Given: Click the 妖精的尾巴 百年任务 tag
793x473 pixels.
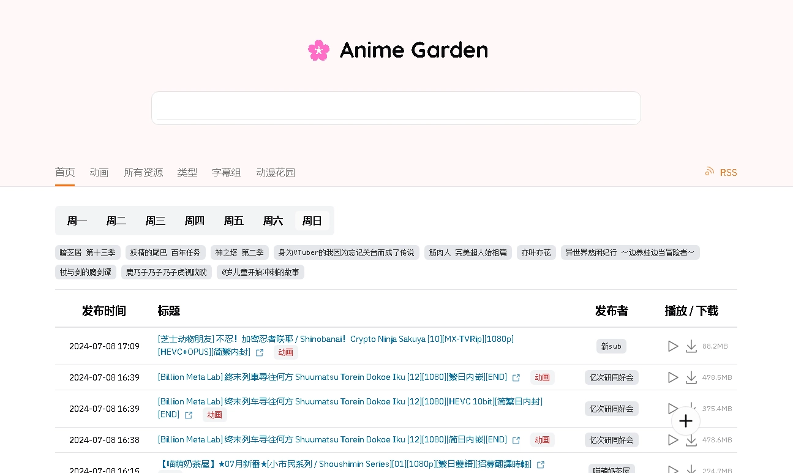Looking at the screenshot, I should coord(165,252).
